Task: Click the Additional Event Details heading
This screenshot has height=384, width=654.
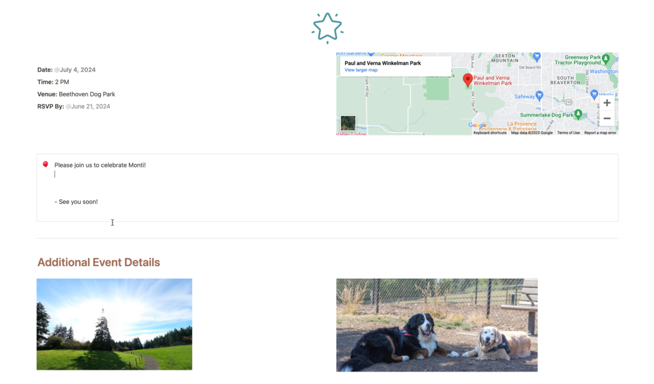Action: (99, 262)
